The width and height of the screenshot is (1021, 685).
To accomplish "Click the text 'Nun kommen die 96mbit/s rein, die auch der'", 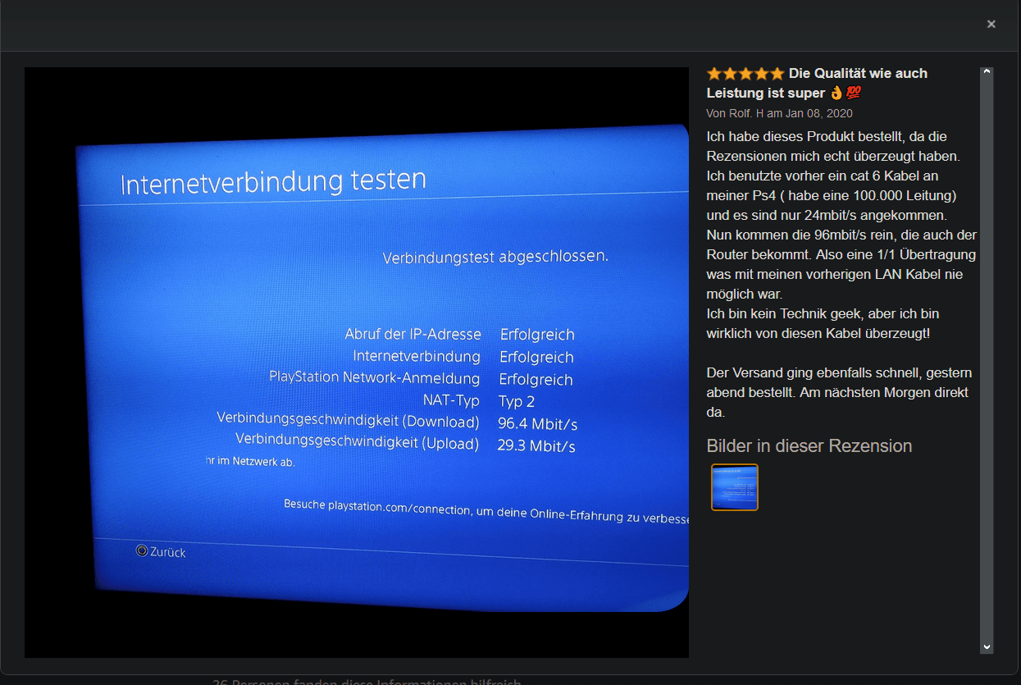I will tap(841, 235).
